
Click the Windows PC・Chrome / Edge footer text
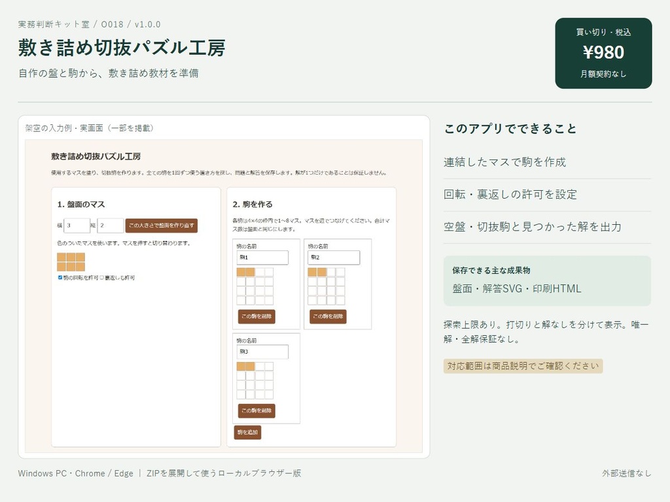(x=76, y=473)
